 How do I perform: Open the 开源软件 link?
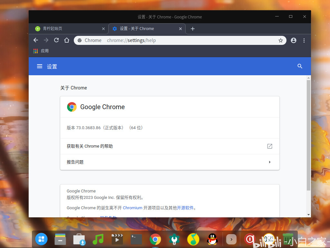pyautogui.click(x=185, y=208)
